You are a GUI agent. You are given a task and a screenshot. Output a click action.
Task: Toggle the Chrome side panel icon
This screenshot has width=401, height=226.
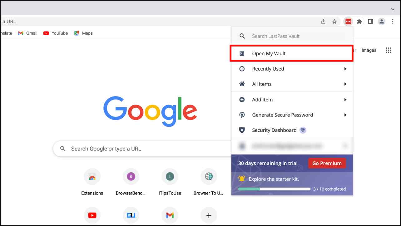pyautogui.click(x=370, y=22)
